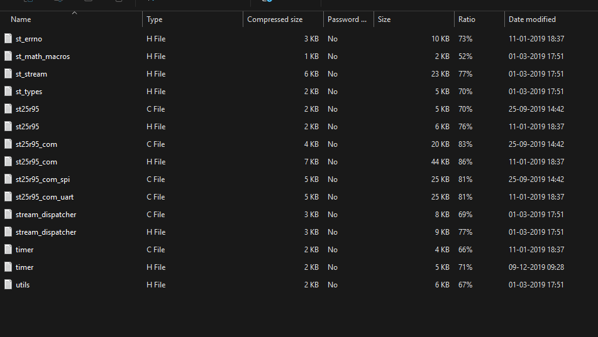Click the st_errno file icon
This screenshot has width=598, height=337.
coord(8,38)
